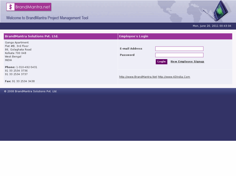Focus the Password input field
The height and width of the screenshot is (176, 236).
[179, 55]
